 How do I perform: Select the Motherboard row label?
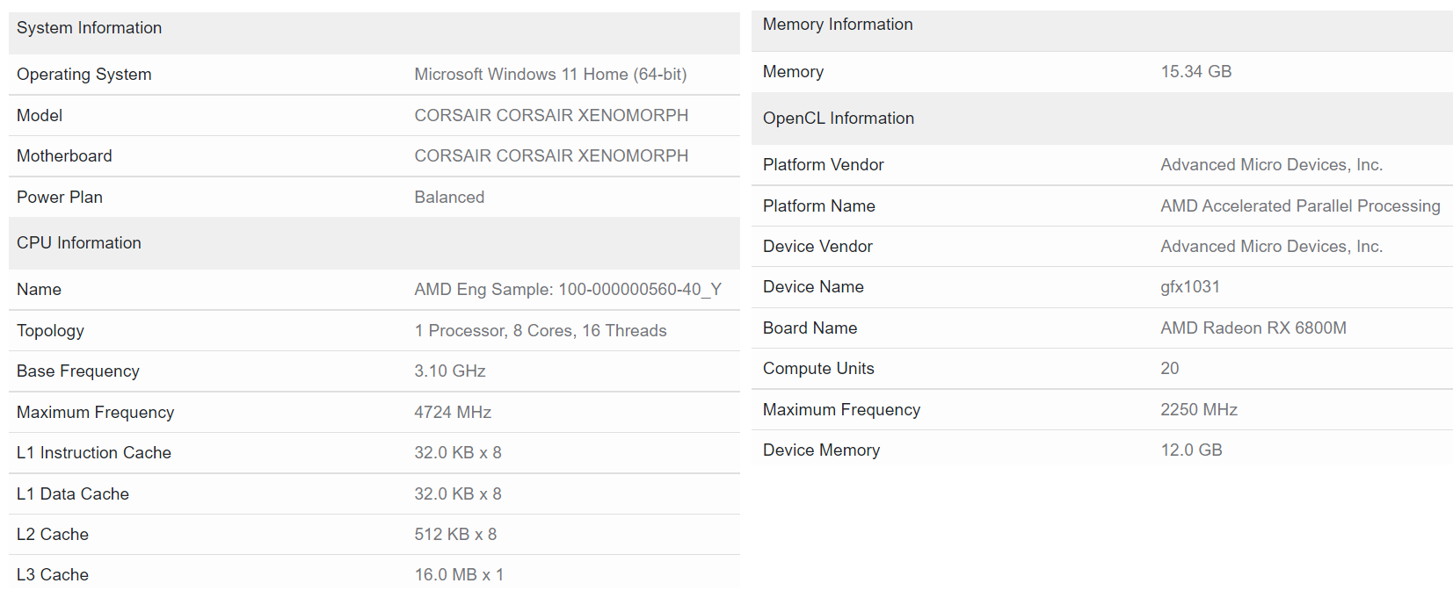64,156
